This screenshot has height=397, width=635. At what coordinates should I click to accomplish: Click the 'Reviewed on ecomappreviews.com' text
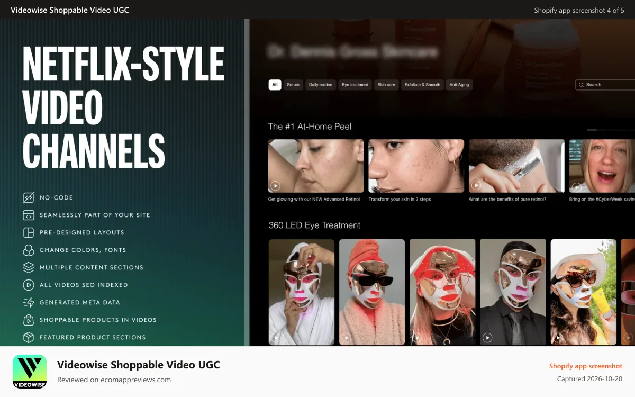(x=114, y=380)
